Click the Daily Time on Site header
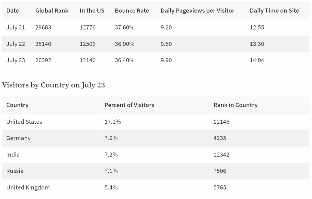This screenshot has height=199, width=312. [x=274, y=11]
